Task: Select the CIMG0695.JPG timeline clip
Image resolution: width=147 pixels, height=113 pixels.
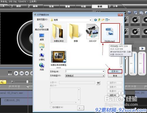Action: pyautogui.click(x=16, y=101)
